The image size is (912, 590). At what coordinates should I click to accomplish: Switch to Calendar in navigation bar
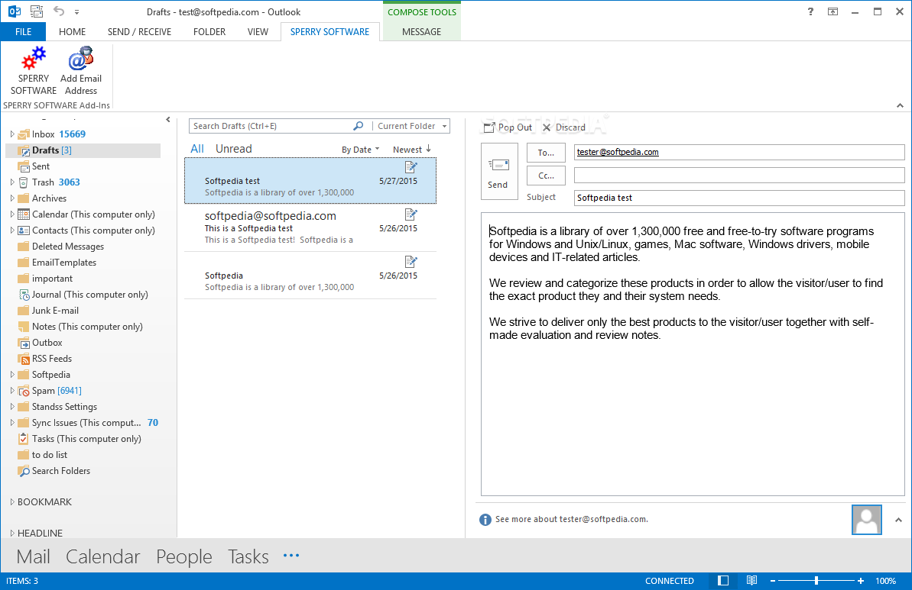[103, 556]
